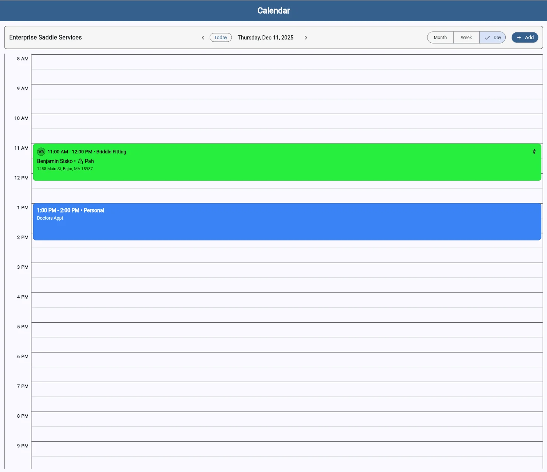
Task: Click the address 1458 Main St, Bajor
Action: pyautogui.click(x=65, y=169)
